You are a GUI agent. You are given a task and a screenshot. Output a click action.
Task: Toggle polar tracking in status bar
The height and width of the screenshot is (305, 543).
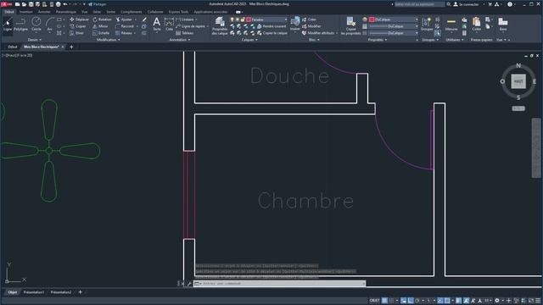click(417, 301)
